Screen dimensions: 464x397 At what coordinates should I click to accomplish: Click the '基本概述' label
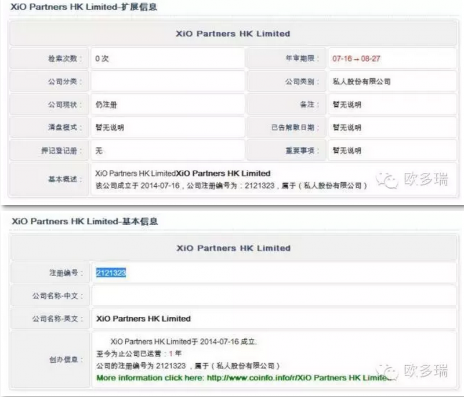point(66,179)
